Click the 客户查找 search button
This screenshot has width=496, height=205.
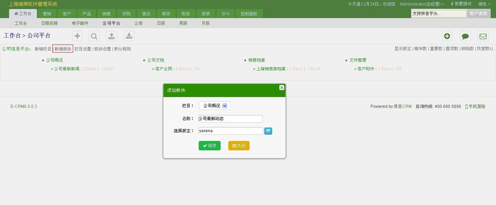[x=478, y=14]
